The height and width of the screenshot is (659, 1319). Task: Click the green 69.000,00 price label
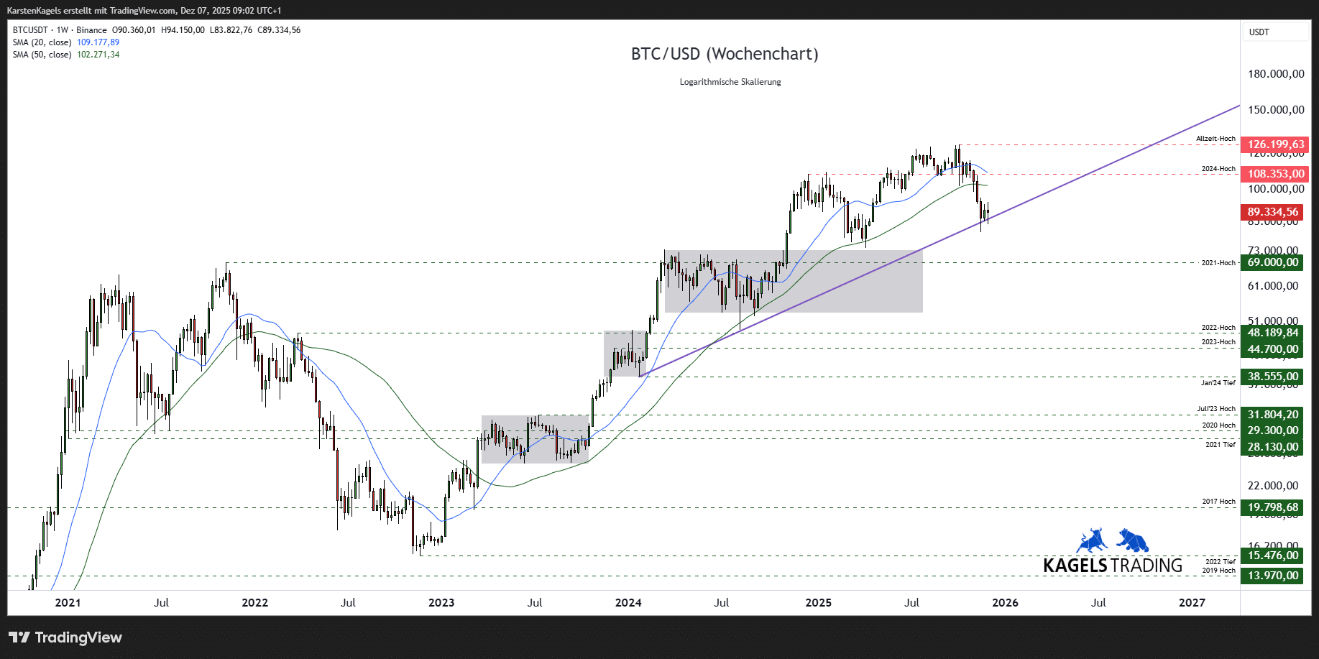click(x=1272, y=262)
